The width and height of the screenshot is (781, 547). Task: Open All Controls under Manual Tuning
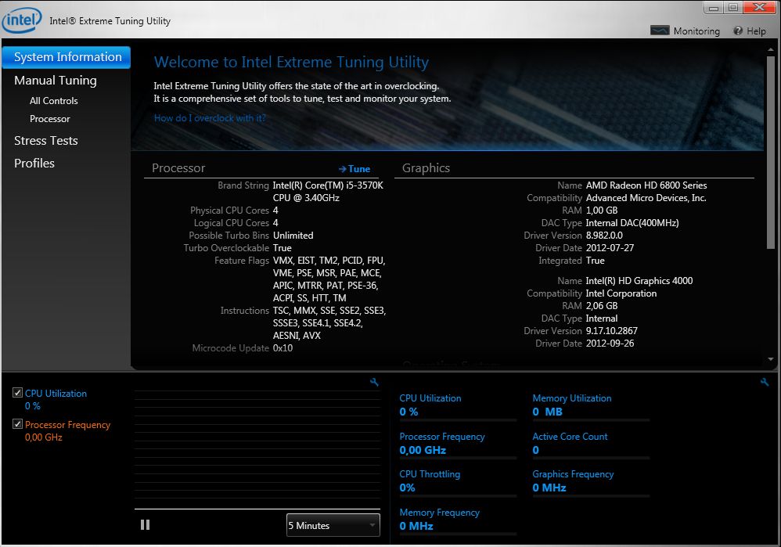pos(54,101)
